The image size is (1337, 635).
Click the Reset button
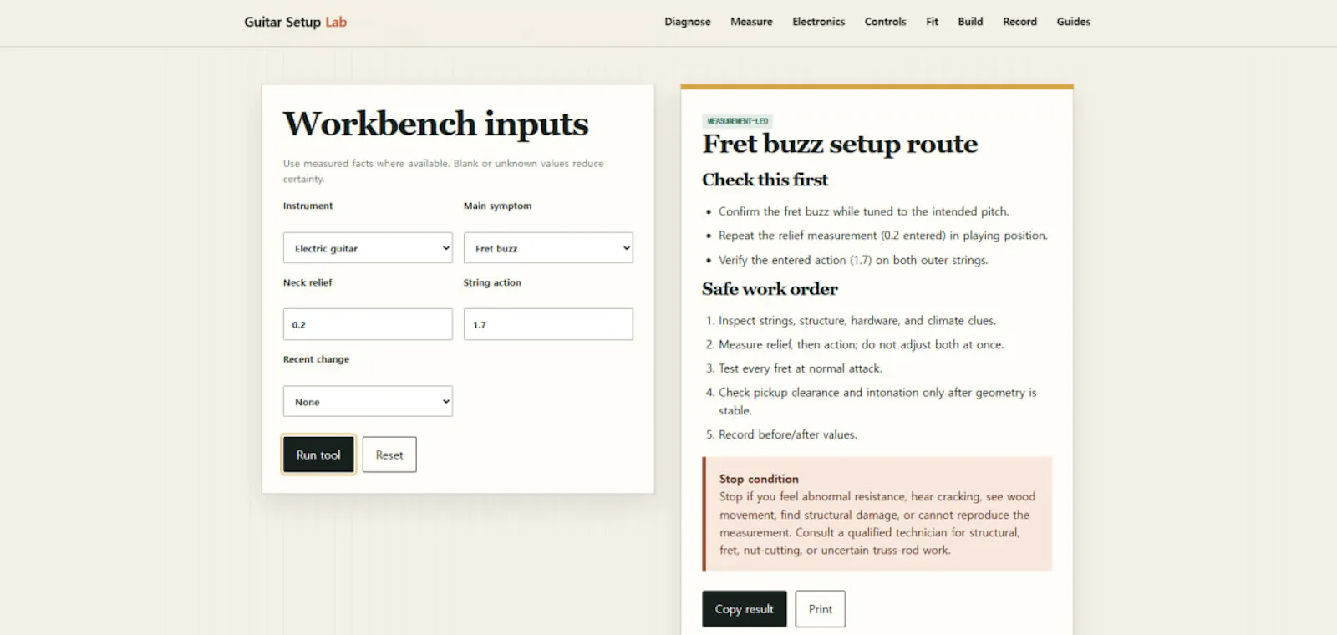(x=389, y=455)
